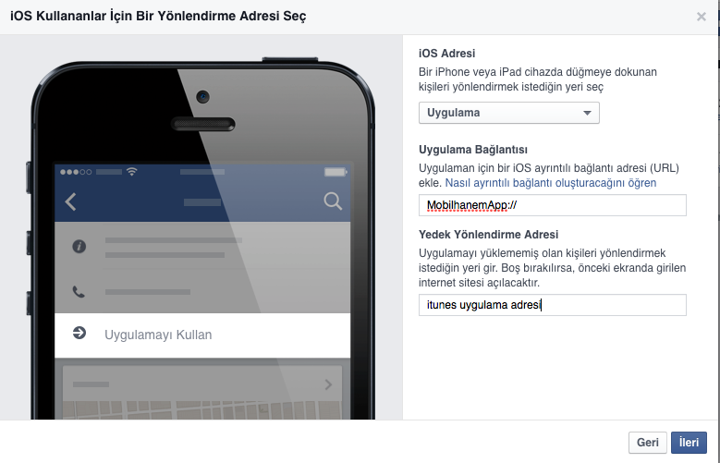The image size is (720, 463).
Task: Click the battery icon in phone status bar
Action: point(336,172)
